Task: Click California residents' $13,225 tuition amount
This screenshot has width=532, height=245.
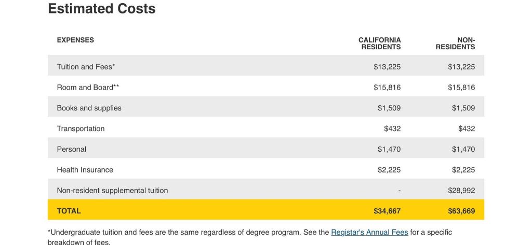Action: click(x=387, y=67)
